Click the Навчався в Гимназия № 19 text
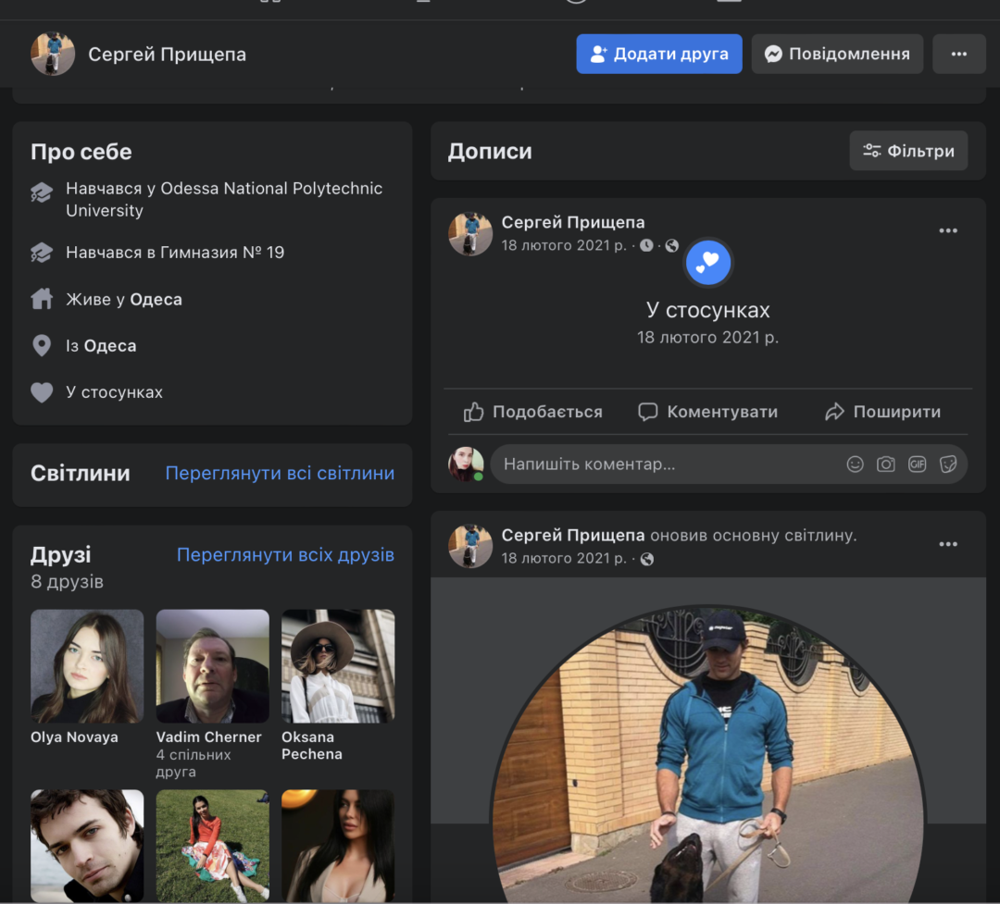The width and height of the screenshot is (1000, 904). pyautogui.click(x=175, y=253)
